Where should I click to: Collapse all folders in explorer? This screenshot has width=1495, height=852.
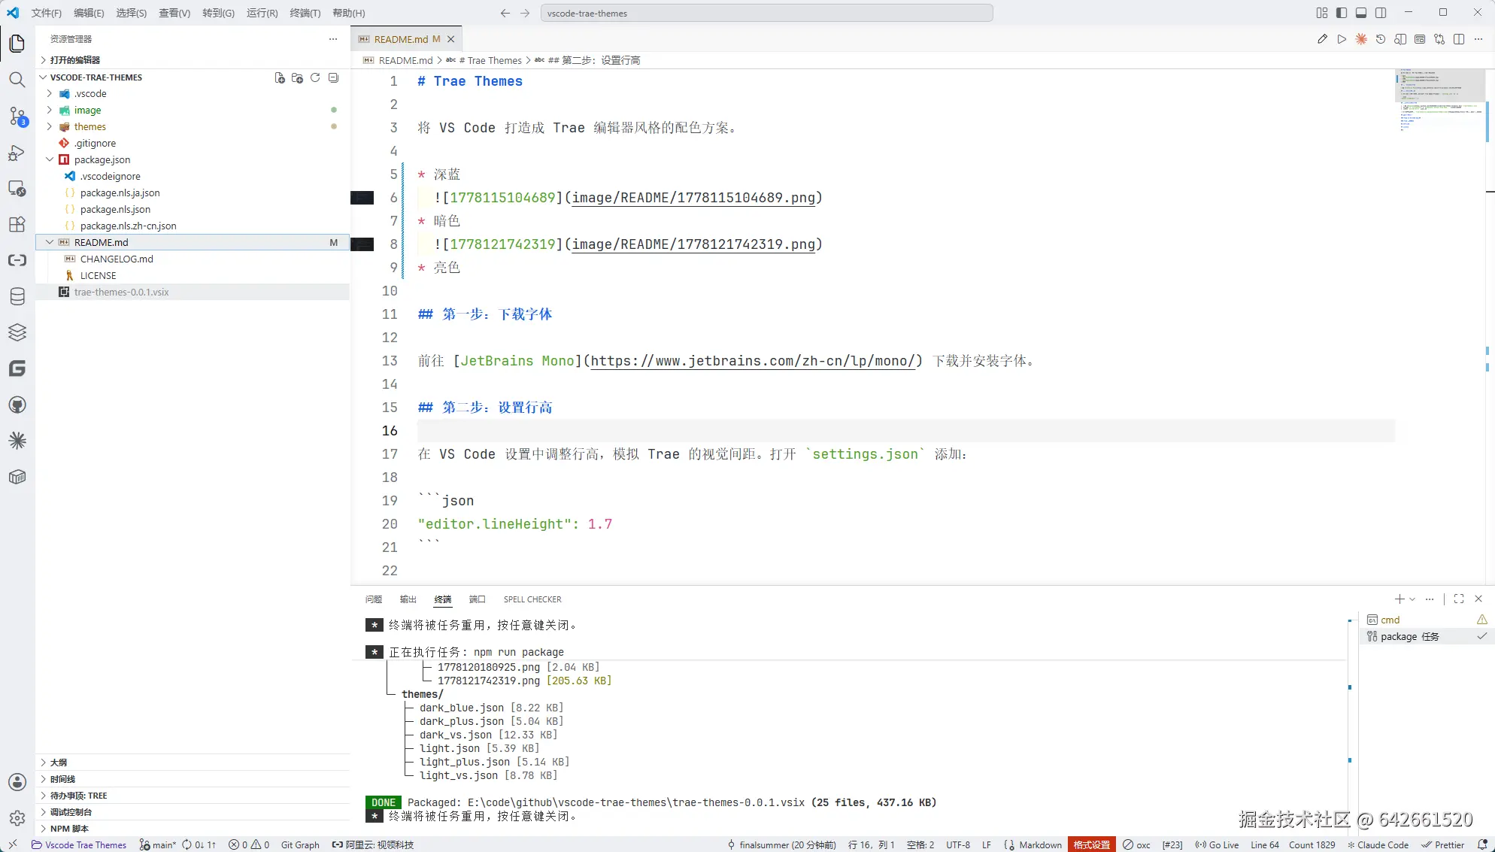click(333, 77)
